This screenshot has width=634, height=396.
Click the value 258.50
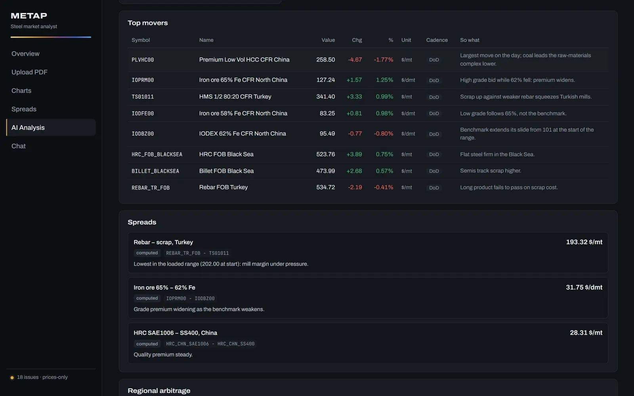click(326, 60)
